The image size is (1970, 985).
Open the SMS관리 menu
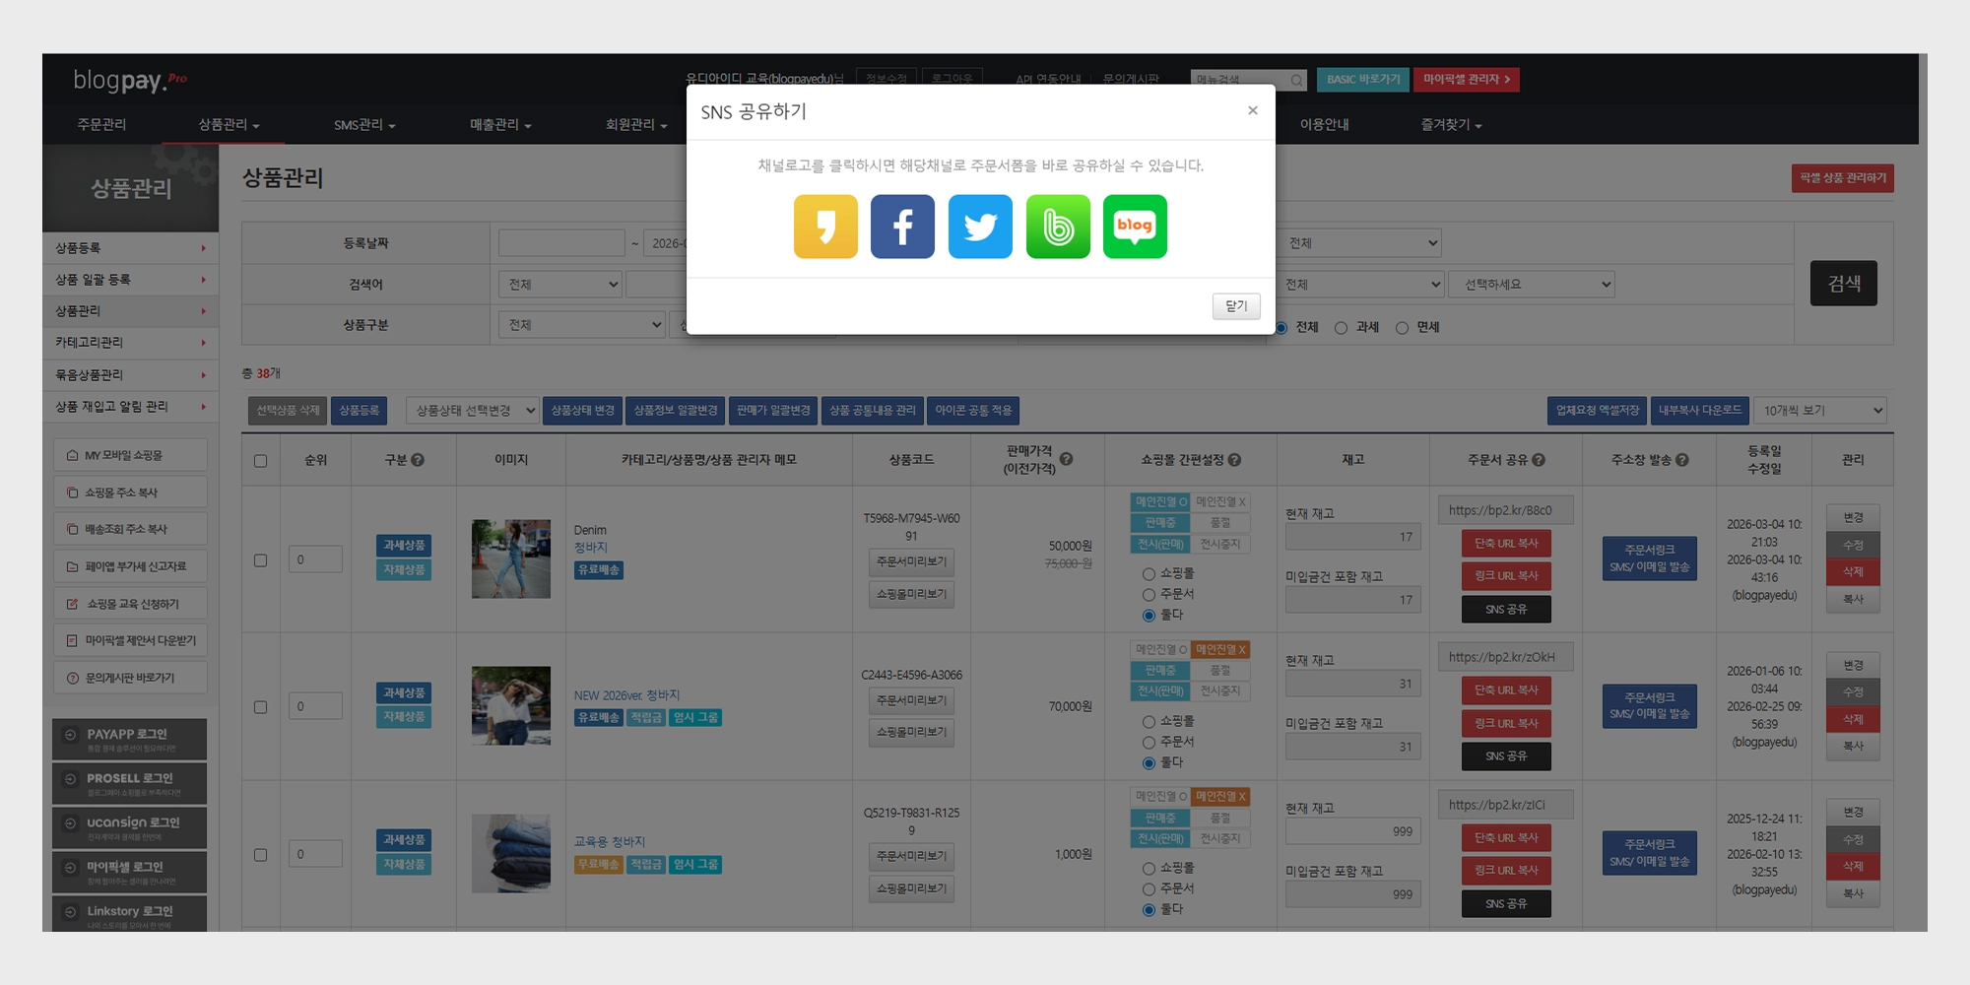[x=364, y=125]
